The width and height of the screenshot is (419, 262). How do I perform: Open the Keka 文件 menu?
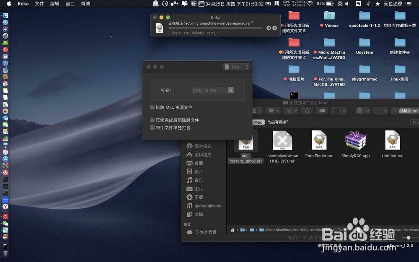(x=39, y=4)
